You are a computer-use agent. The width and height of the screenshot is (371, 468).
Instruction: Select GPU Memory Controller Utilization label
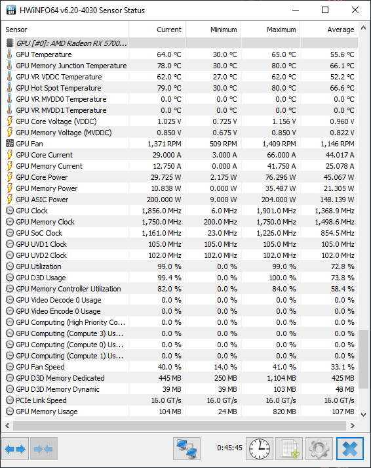click(x=68, y=289)
